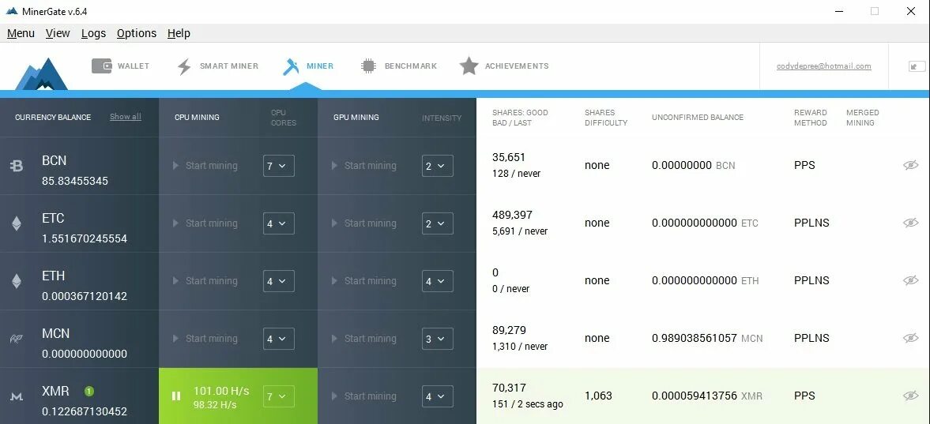
Task: Open MCN GPU intensity dropdown
Action: (x=438, y=339)
